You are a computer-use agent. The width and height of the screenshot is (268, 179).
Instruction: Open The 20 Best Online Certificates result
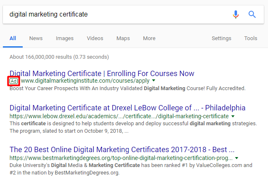pos(122,149)
